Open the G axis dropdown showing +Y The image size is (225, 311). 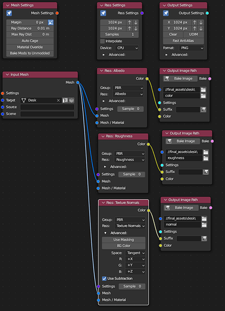(135, 265)
